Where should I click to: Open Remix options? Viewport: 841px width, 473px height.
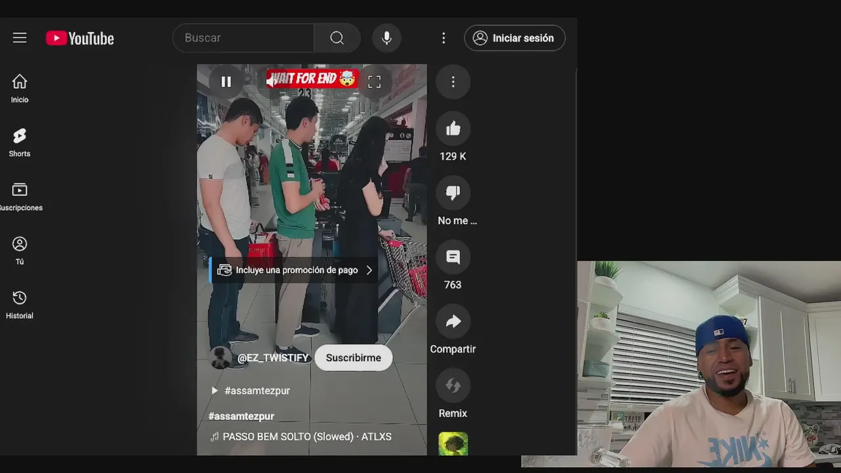click(x=453, y=386)
